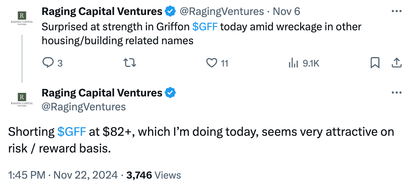
Task: Share the Nov 6 tweet
Action: click(396, 63)
